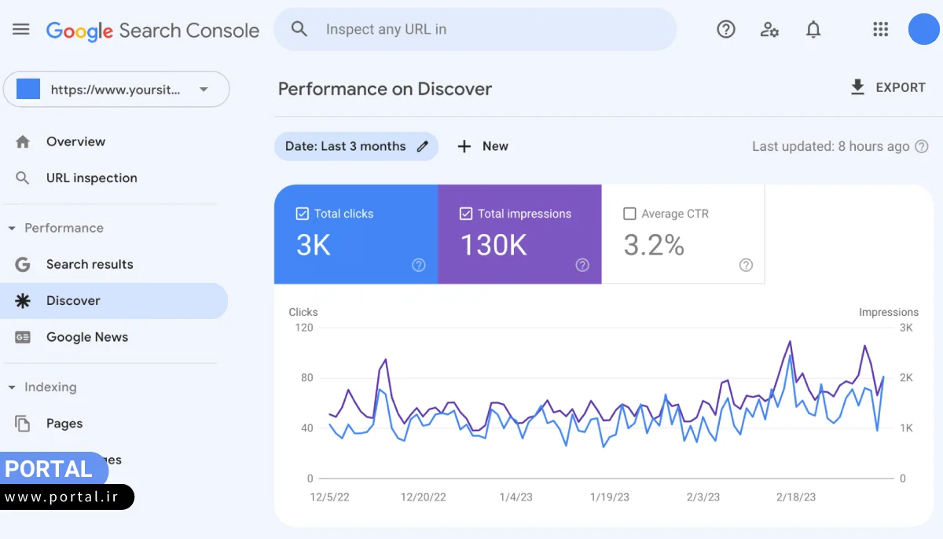
Task: Open the notifications bell
Action: coord(813,30)
